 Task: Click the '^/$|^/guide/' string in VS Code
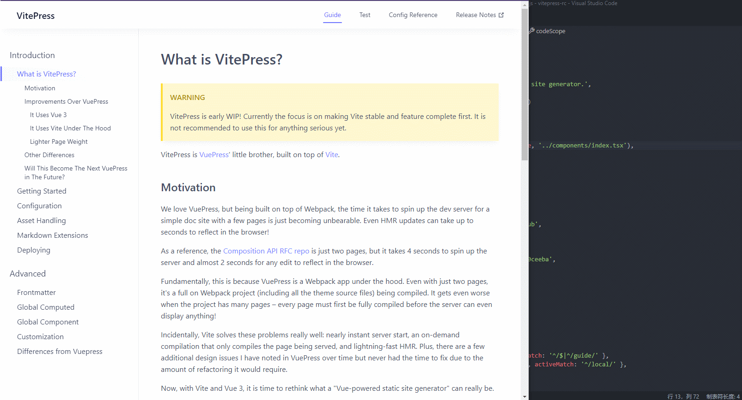tap(574, 355)
